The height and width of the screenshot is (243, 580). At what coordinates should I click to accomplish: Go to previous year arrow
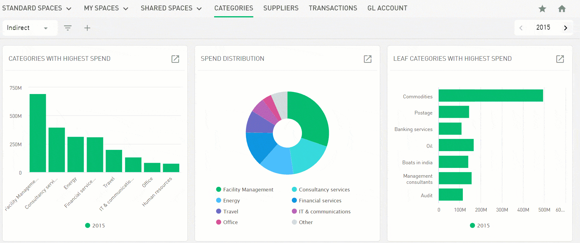click(521, 28)
